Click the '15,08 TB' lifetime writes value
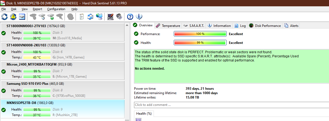The image size is (329, 121). (x=192, y=97)
